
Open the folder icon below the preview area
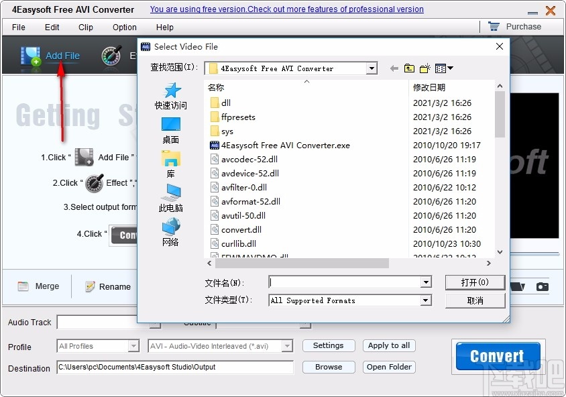tap(516, 287)
